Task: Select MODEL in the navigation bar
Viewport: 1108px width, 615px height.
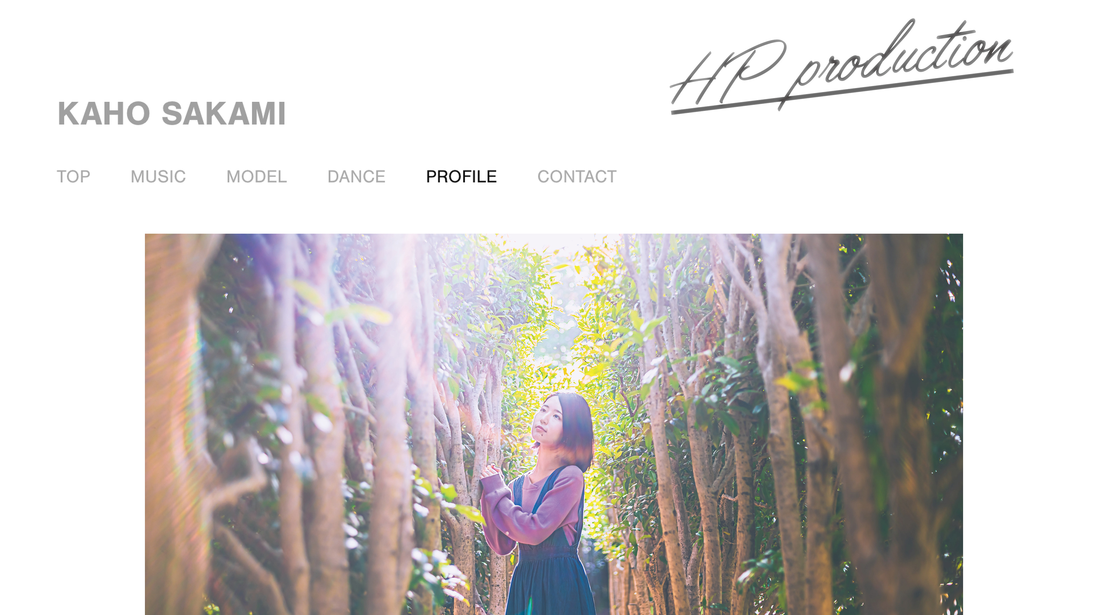Action: pyautogui.click(x=257, y=177)
